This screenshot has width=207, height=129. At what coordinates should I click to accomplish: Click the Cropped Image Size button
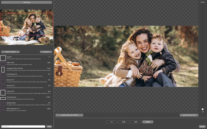[69, 115]
